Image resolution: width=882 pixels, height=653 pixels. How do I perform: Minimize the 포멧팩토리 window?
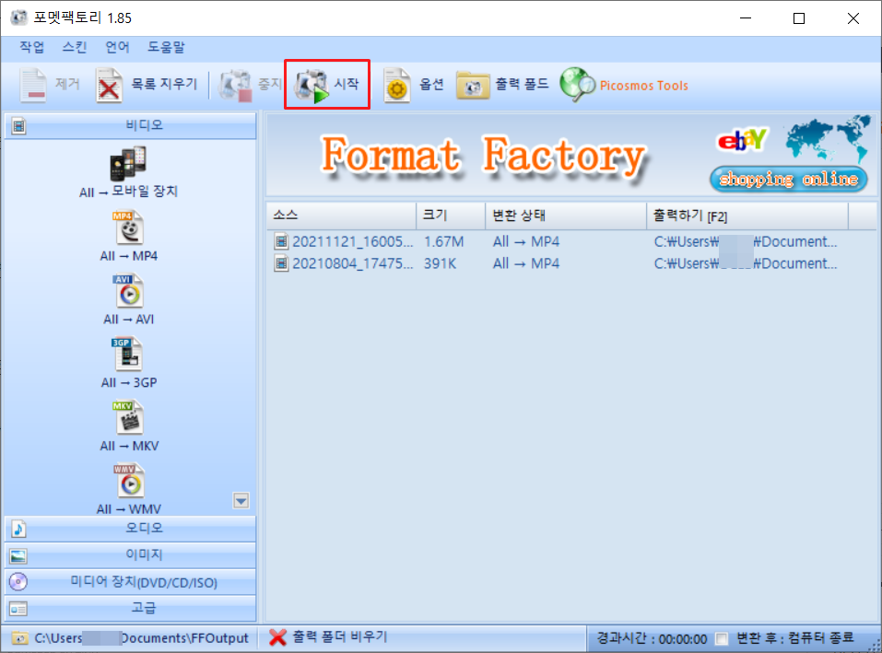pos(746,18)
